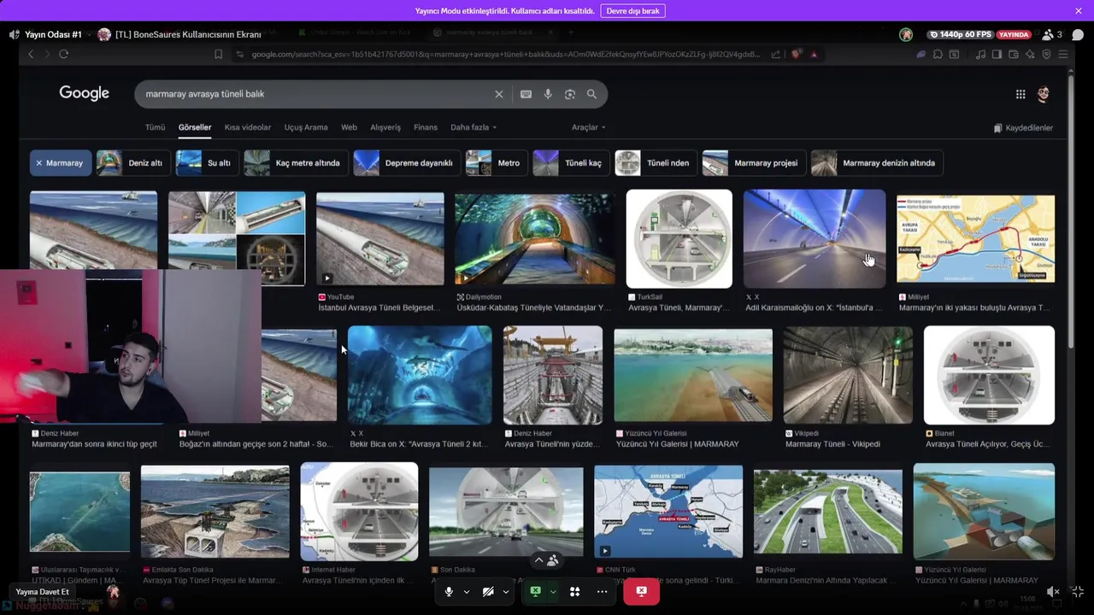This screenshot has width=1094, height=615.
Task: Switch to the 'Uçuş Arama' tab
Action: click(306, 127)
